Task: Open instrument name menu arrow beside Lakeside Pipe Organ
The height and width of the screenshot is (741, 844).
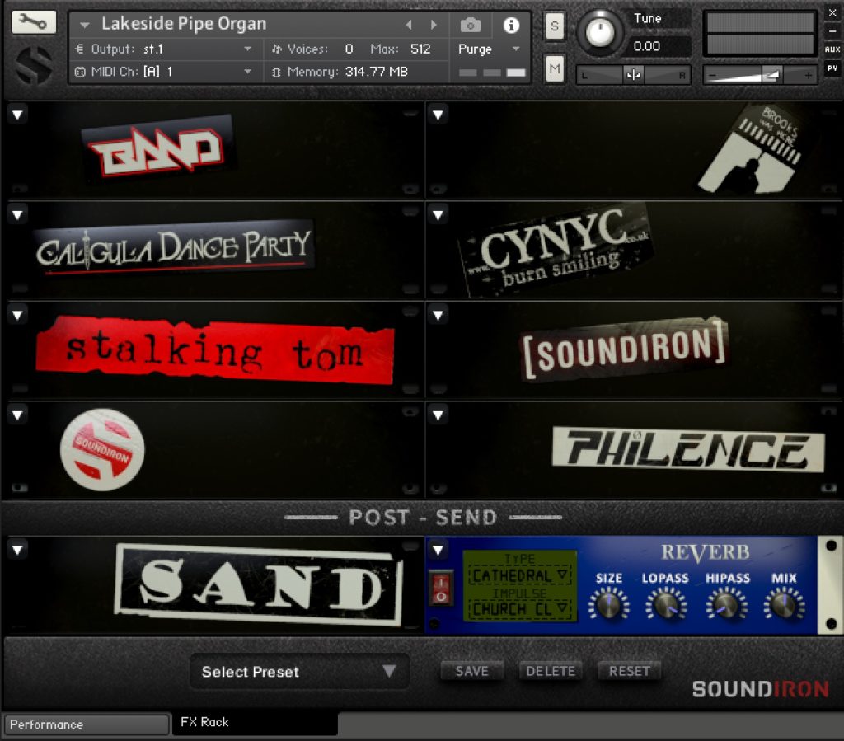Action: [85, 25]
